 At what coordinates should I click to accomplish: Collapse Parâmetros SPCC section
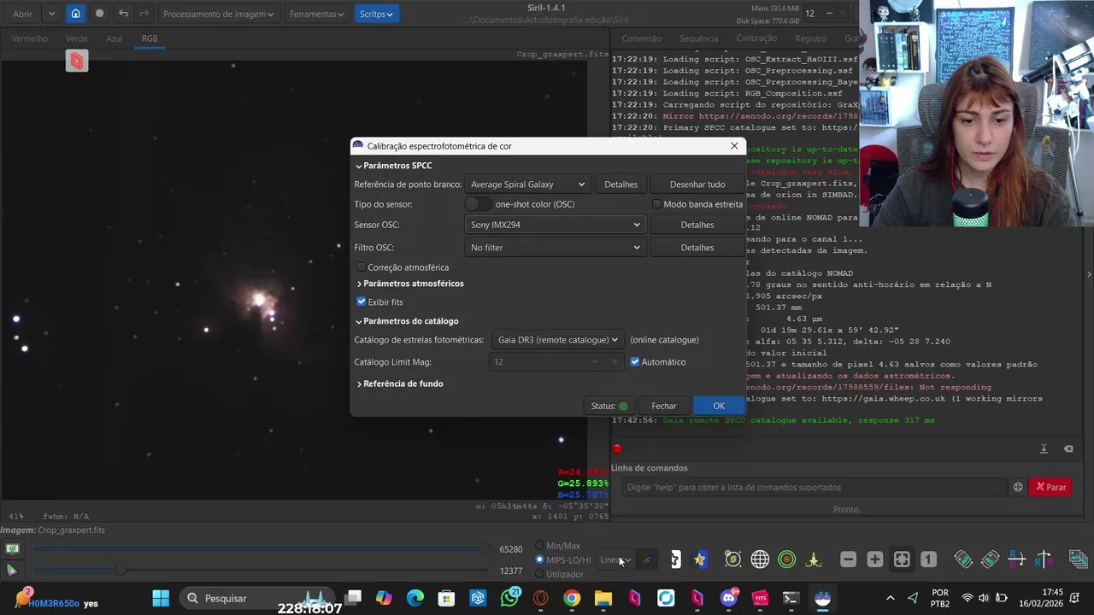(394, 166)
